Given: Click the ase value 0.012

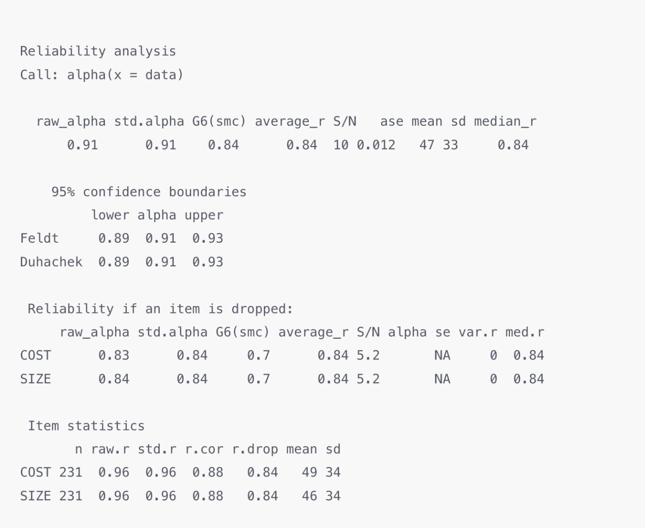Looking at the screenshot, I should [376, 145].
